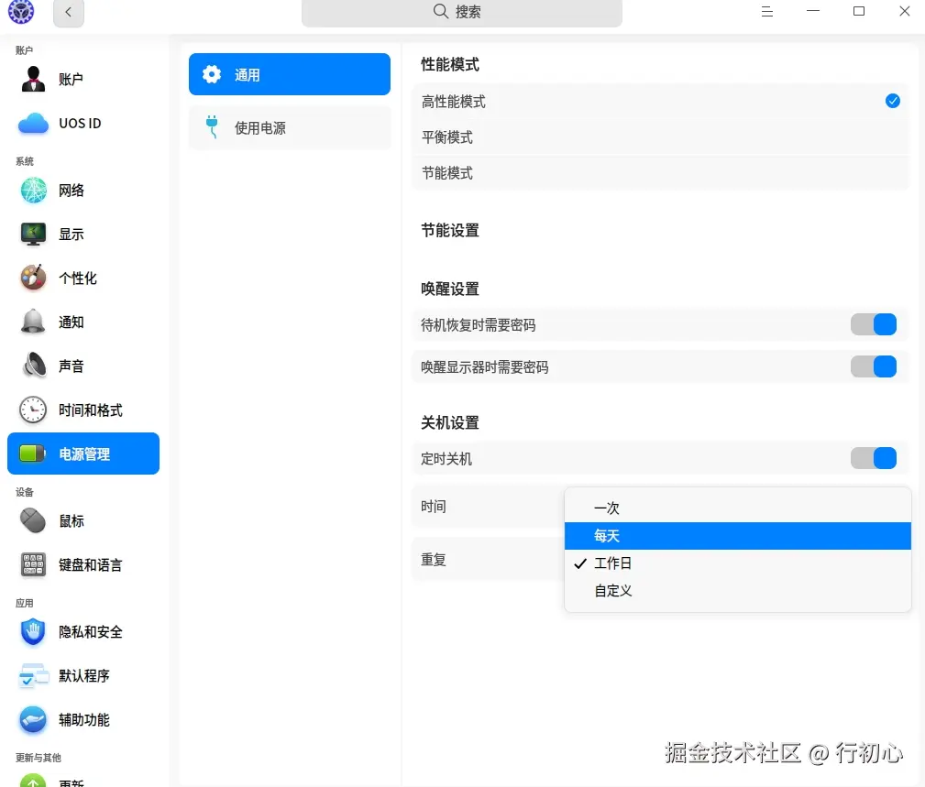
Task: Open the UOS ID cloud icon
Action: coord(33,123)
